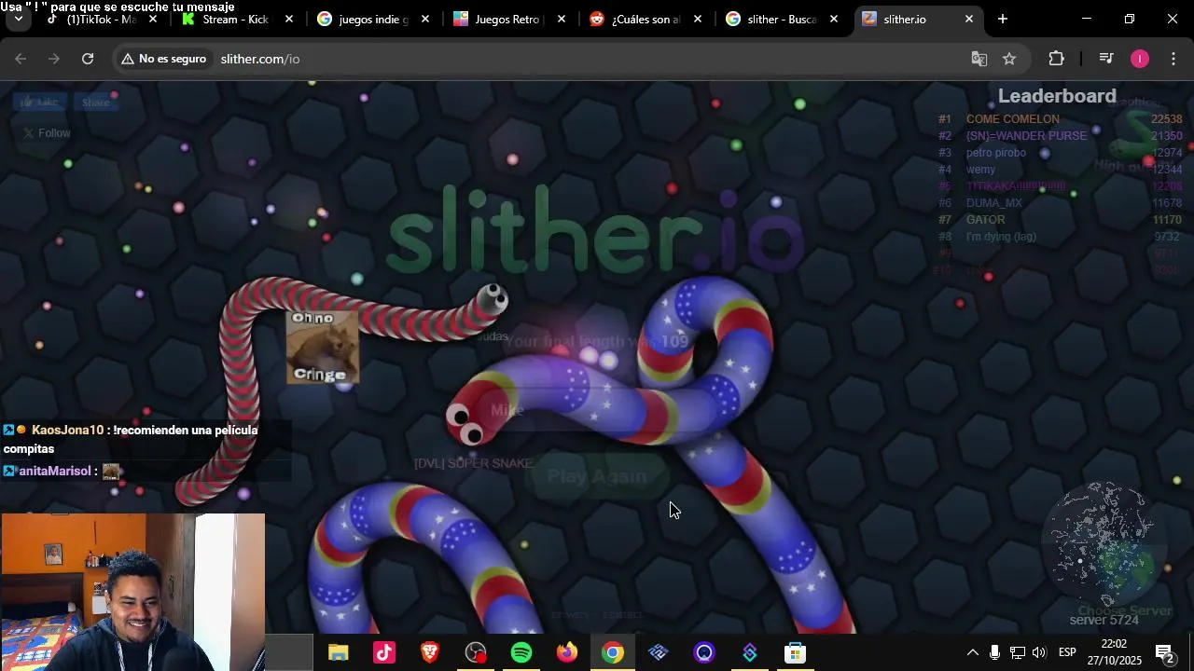Open Brave browser from the taskbar
This screenshot has width=1194, height=671.
tap(430, 652)
